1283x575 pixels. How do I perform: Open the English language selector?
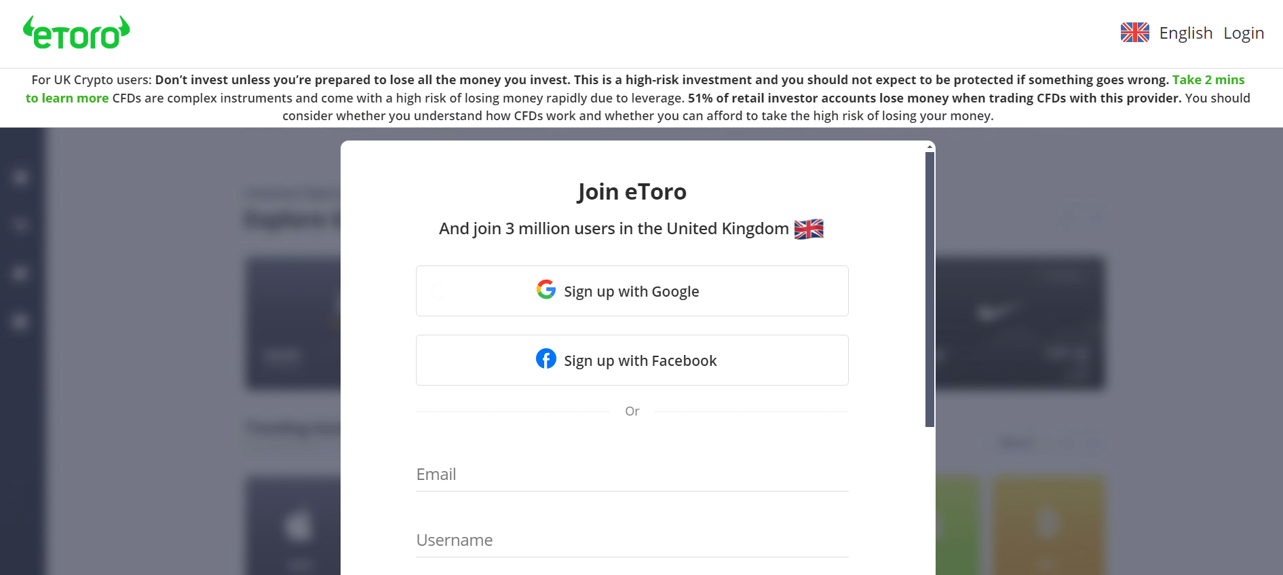[1185, 33]
